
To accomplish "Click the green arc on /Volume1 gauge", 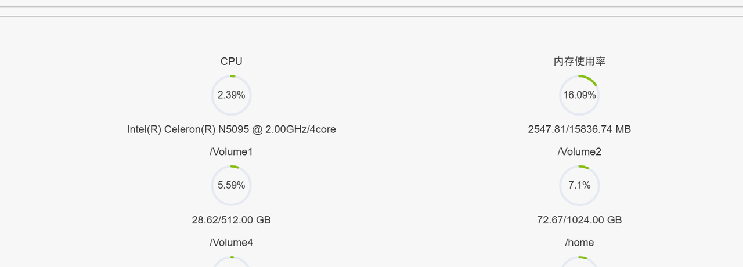I will point(235,167).
